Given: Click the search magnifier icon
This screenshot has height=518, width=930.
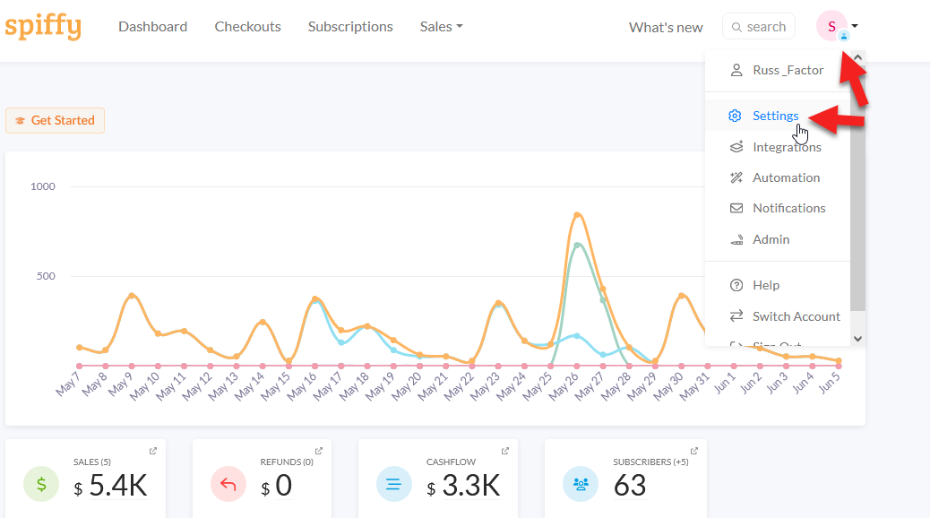Looking at the screenshot, I should [x=736, y=27].
